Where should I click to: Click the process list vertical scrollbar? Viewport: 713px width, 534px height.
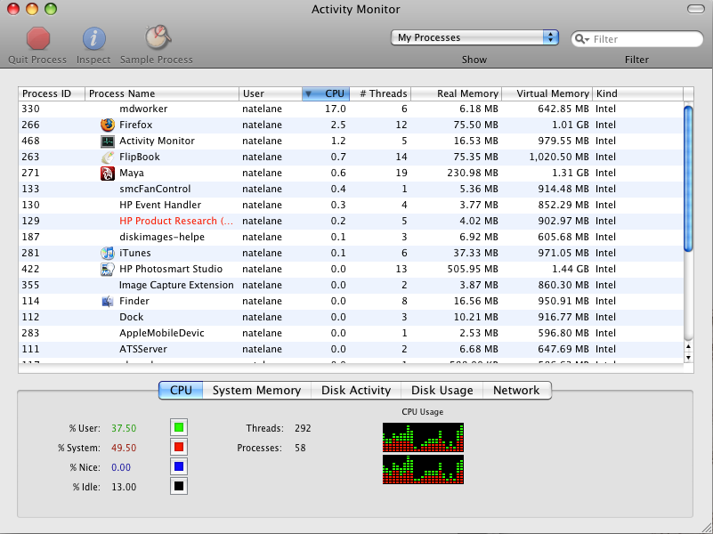687,178
